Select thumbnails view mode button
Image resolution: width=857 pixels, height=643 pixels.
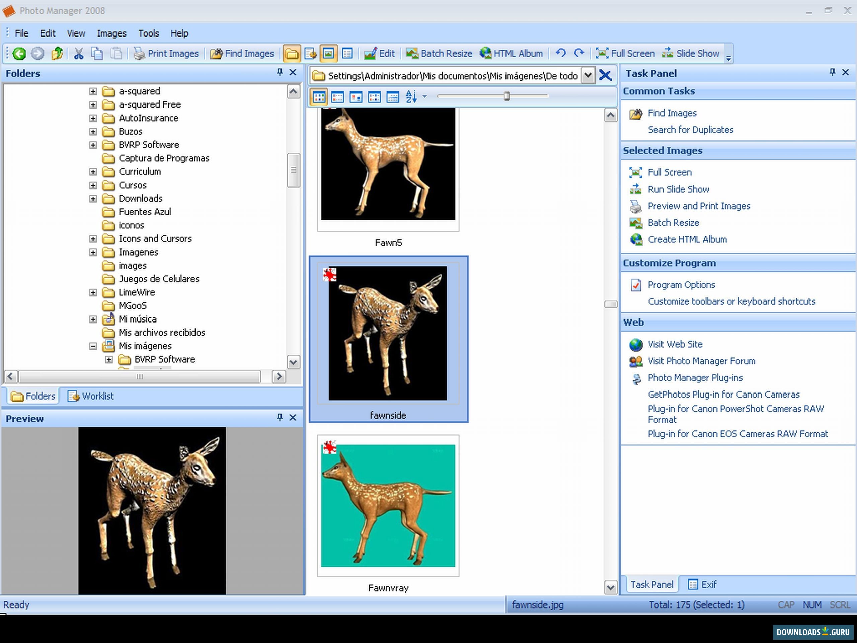pyautogui.click(x=319, y=97)
